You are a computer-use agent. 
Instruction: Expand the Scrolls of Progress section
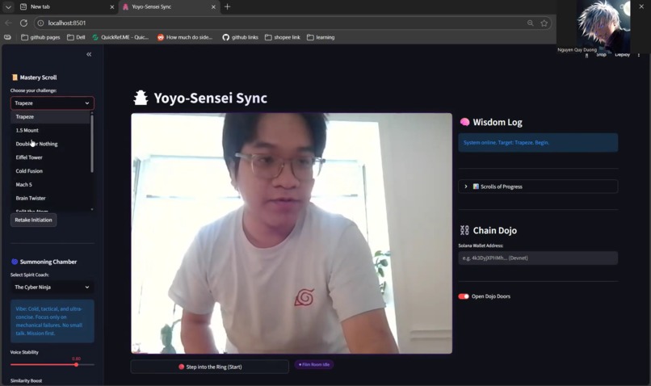click(x=538, y=187)
